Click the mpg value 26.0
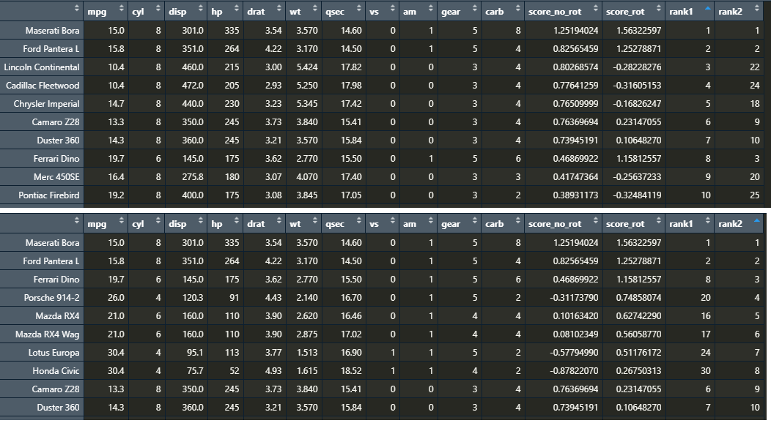Screen dimensions: 771x423 click(116, 298)
